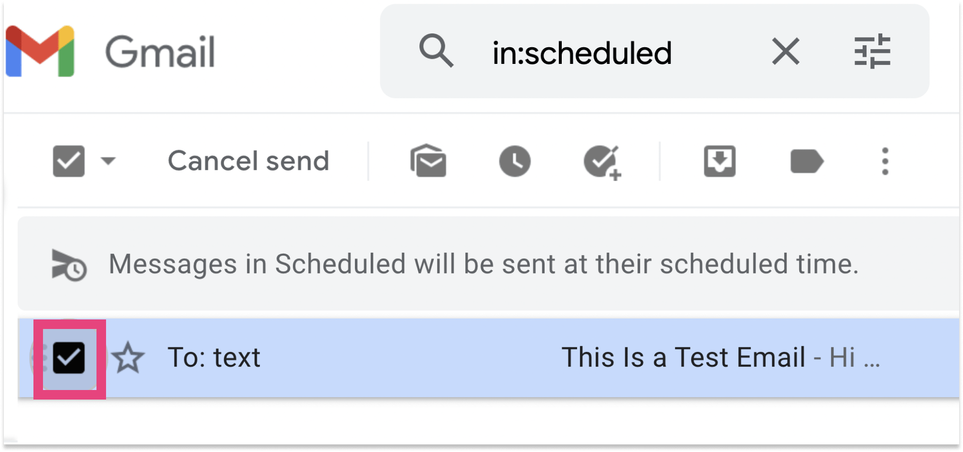The image size is (963, 452).
Task: Add selected email to Tasks
Action: click(x=601, y=161)
